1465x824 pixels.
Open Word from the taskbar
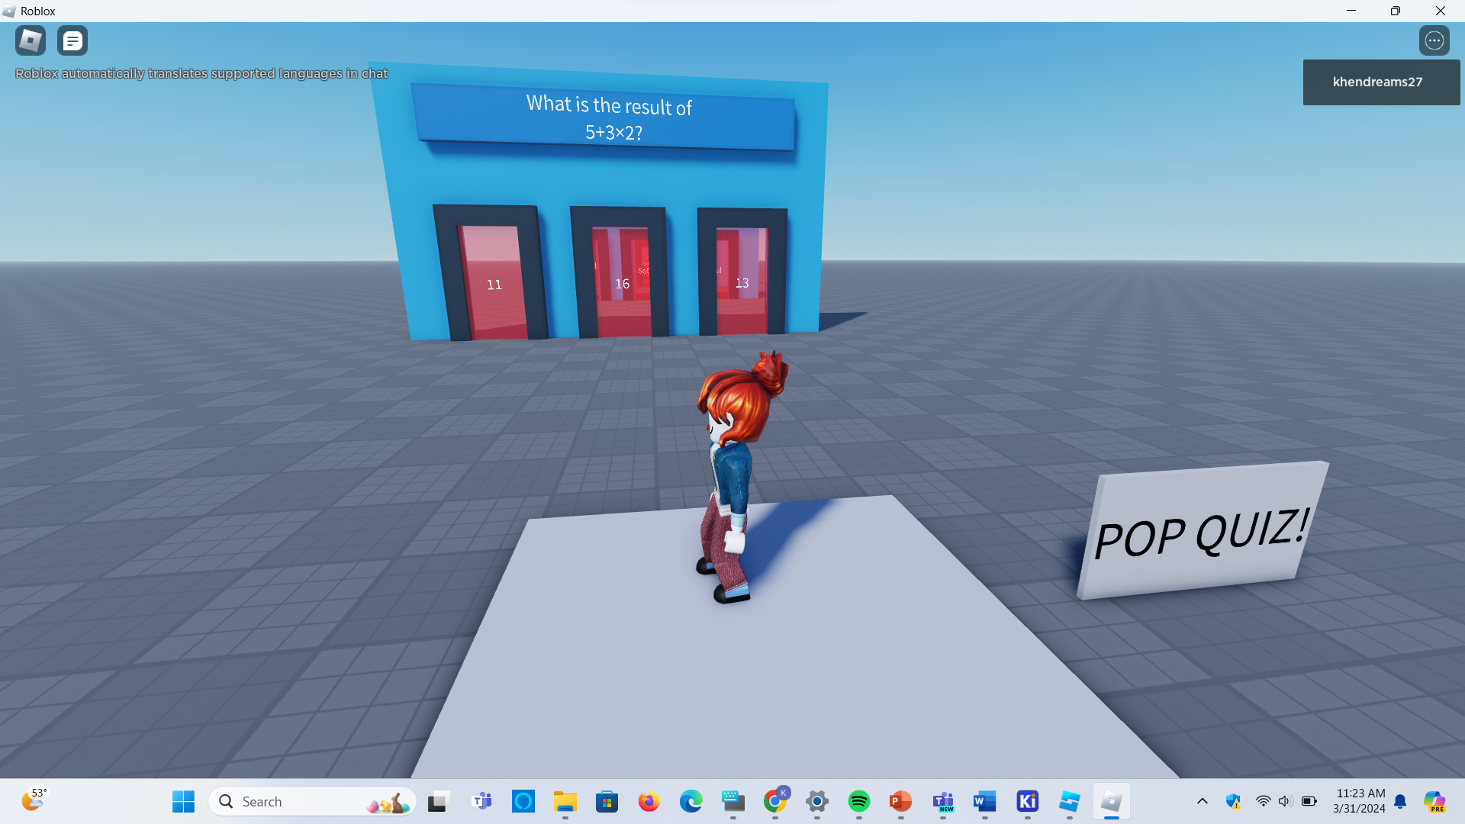[x=984, y=801]
